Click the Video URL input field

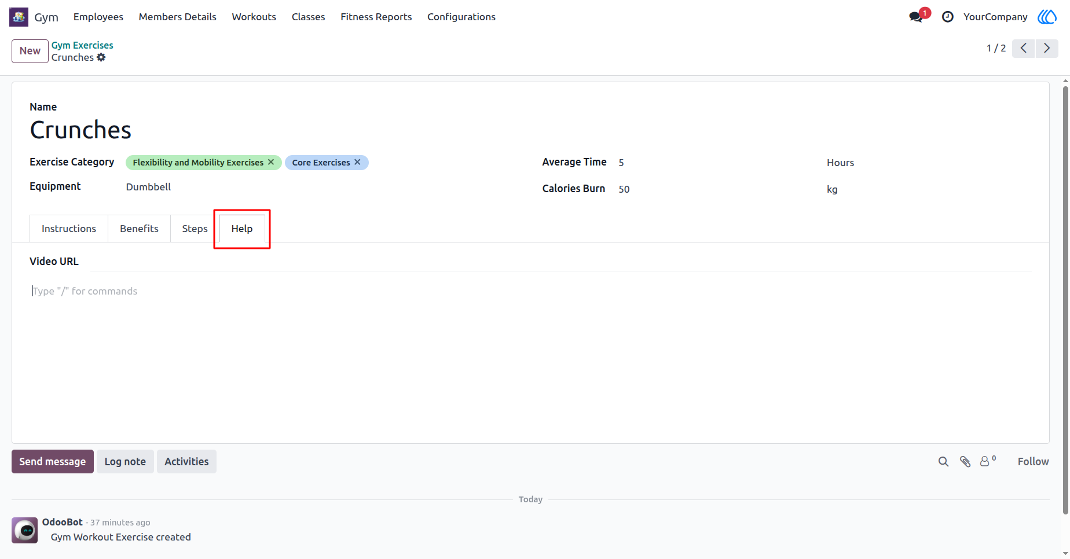pyautogui.click(x=561, y=262)
